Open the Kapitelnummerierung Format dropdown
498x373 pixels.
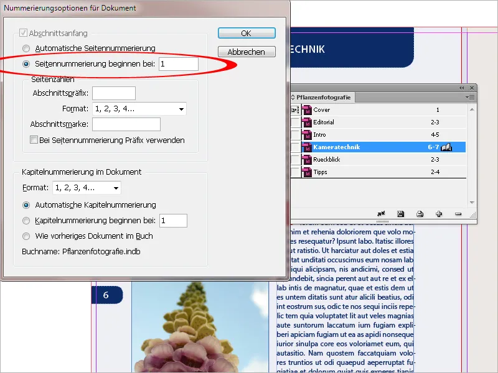tap(87, 188)
